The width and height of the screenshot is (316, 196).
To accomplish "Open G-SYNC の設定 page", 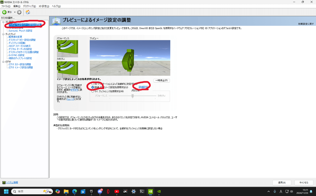I will tap(16, 55).
